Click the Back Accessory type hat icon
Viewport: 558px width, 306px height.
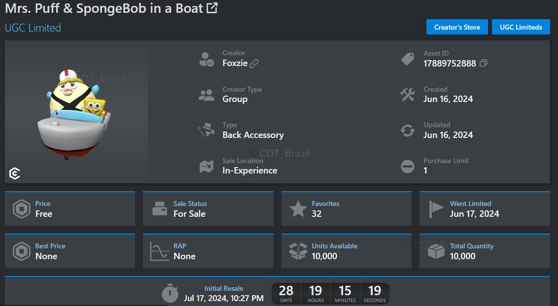click(207, 130)
